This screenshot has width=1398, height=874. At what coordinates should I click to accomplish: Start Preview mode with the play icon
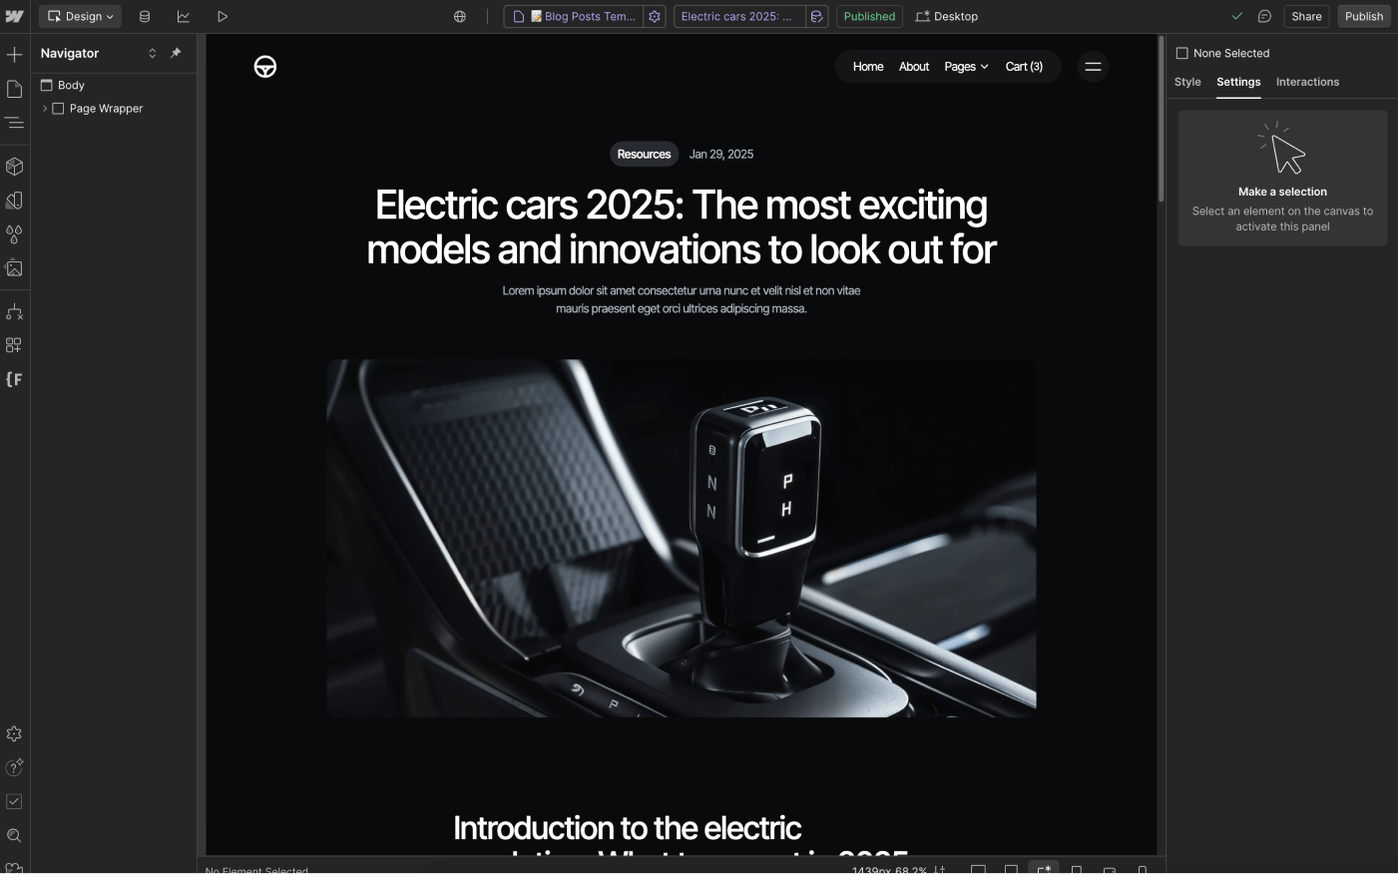pyautogui.click(x=223, y=16)
